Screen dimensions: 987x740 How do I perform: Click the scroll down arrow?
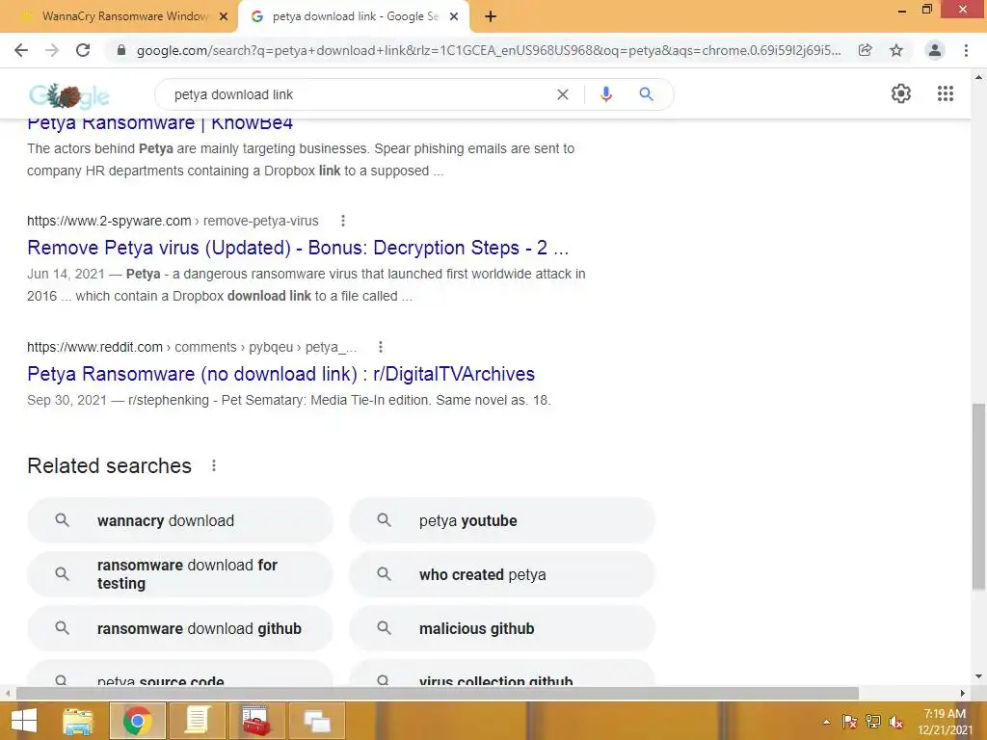pyautogui.click(x=978, y=676)
